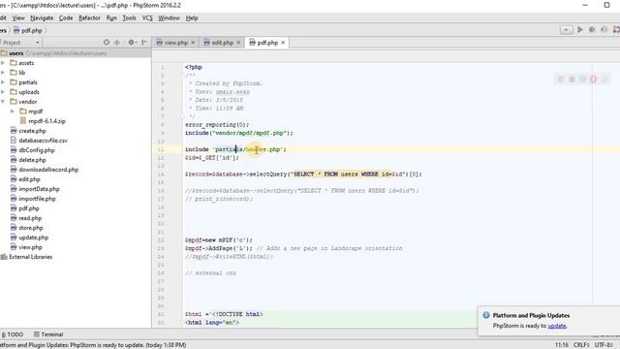Open the Chrome browser preview icon
620x349 pixels.
tap(560, 79)
